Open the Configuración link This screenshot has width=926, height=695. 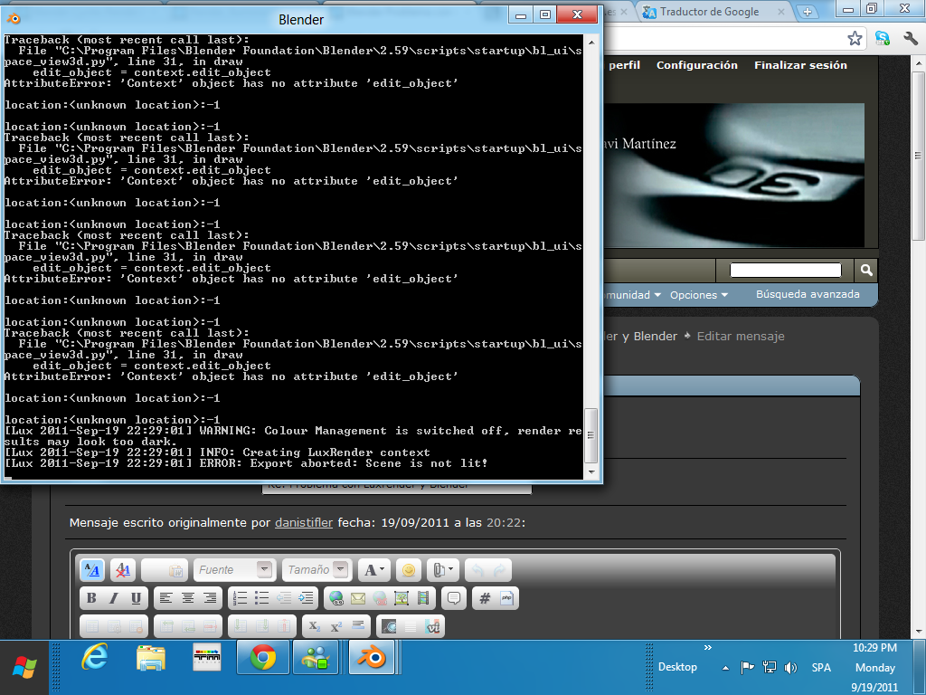(697, 65)
